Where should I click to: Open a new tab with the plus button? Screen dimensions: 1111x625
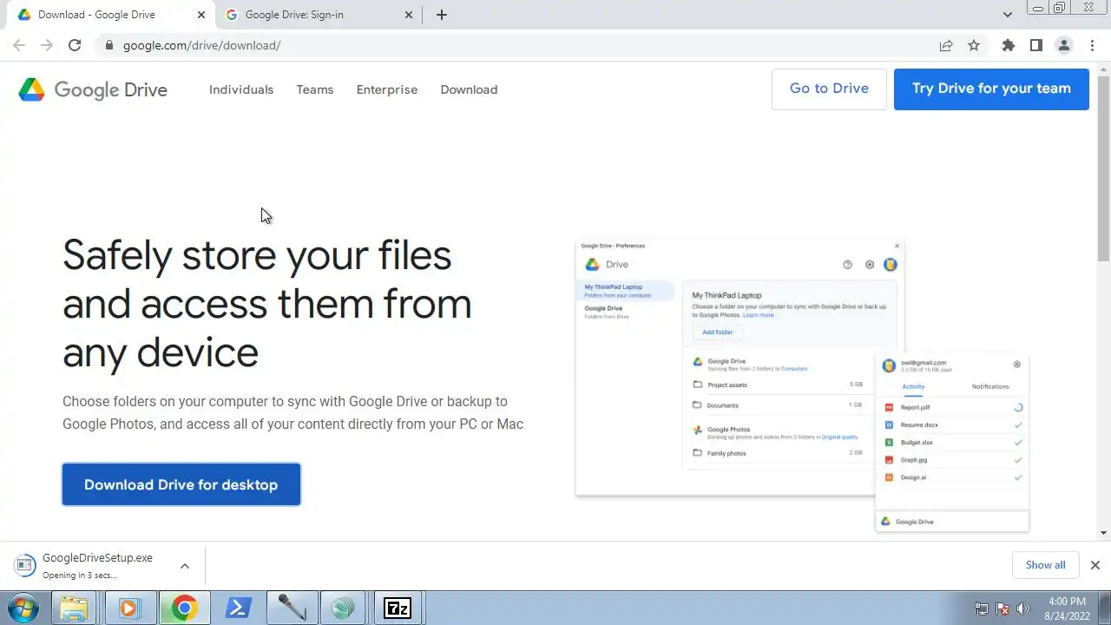(x=441, y=15)
